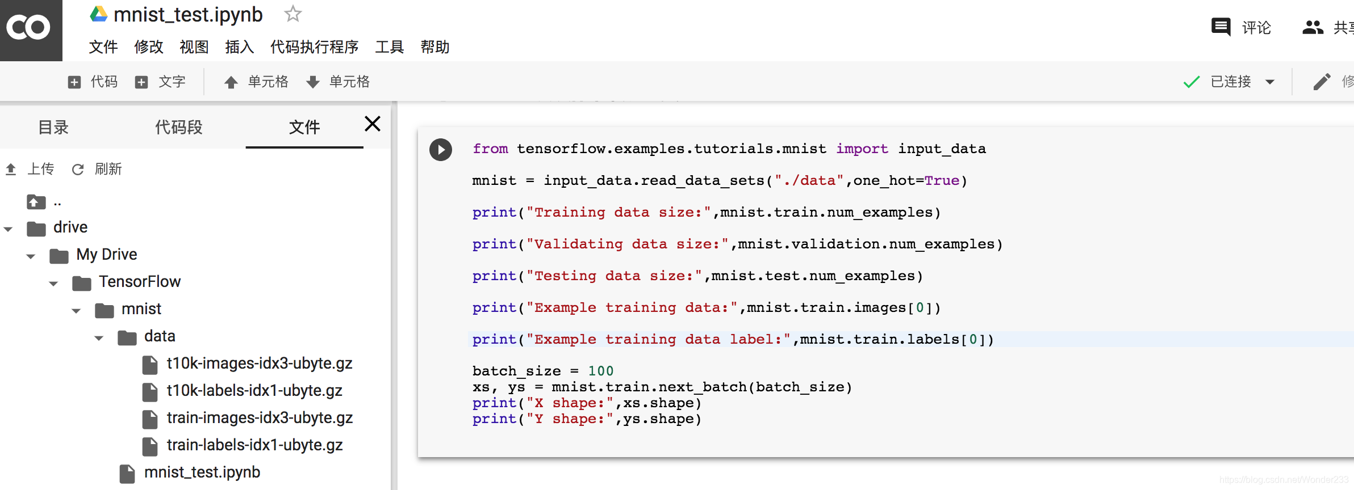
Task: Select t10k-images-idx3-ubyte.gz file name
Action: pyautogui.click(x=260, y=364)
